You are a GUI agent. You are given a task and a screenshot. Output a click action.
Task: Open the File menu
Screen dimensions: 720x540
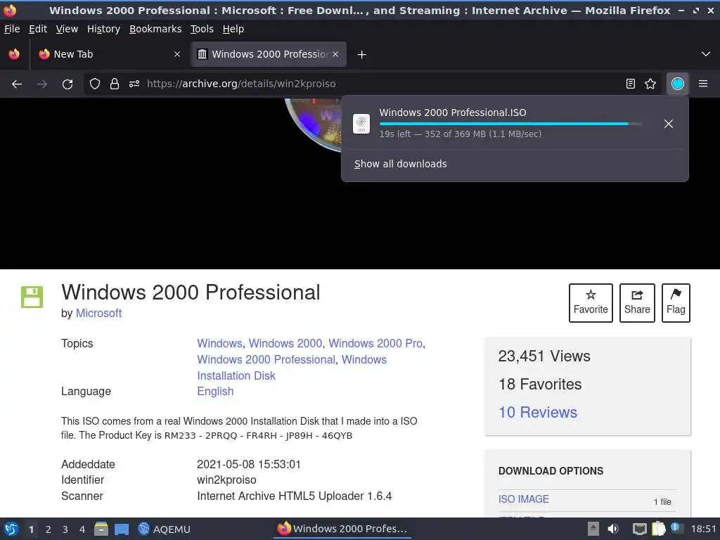(12, 29)
